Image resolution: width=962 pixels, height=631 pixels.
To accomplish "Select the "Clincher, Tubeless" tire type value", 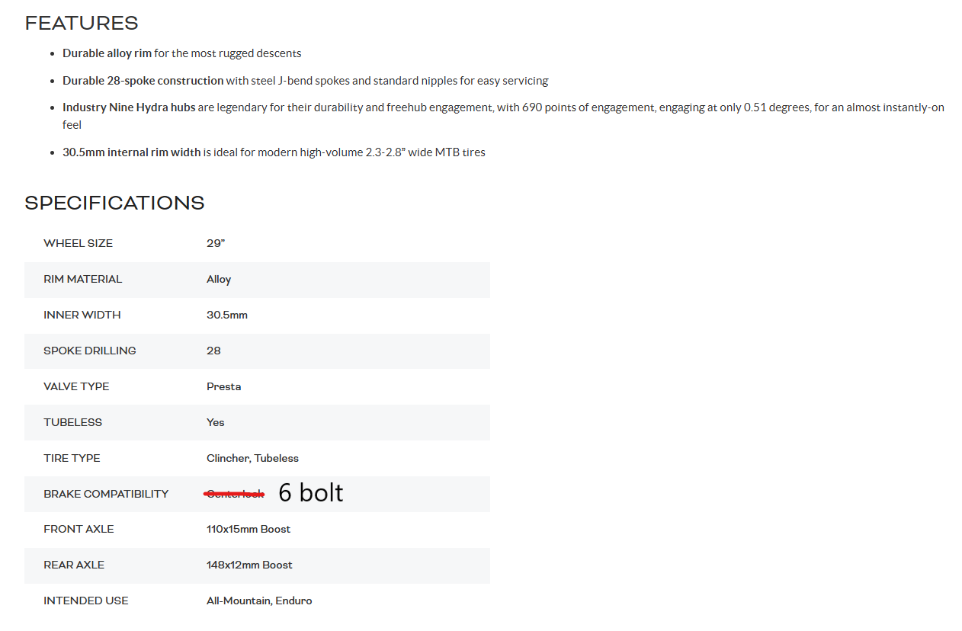I will [x=252, y=458].
